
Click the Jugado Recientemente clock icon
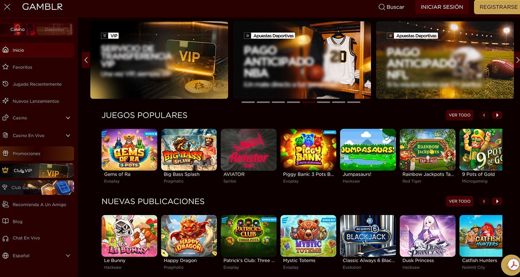(5, 84)
